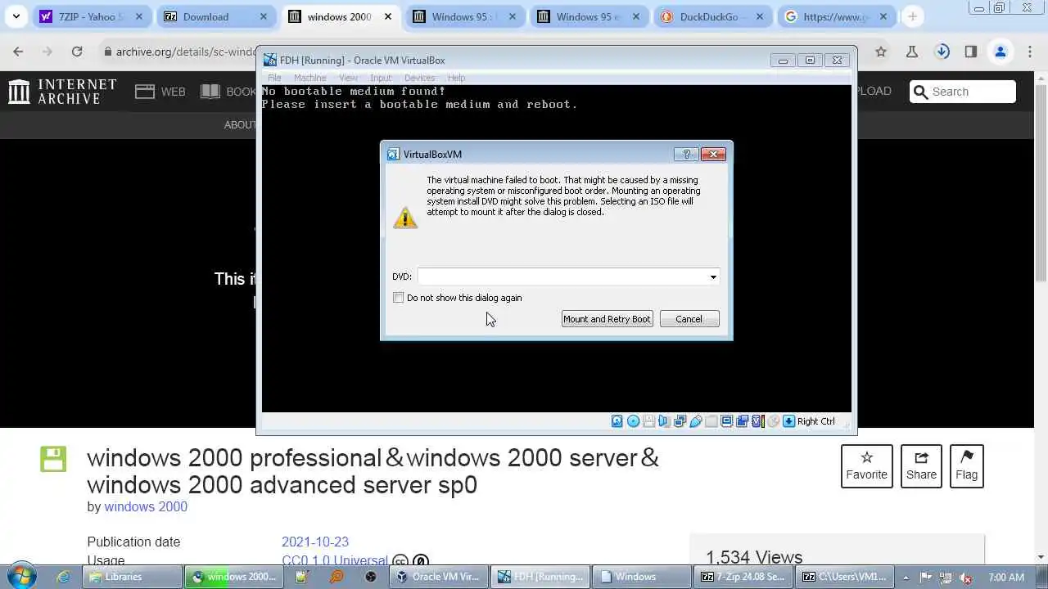Switch to the '7ZIP - Yahoo' browser tab
Viewport: 1048px width, 589px height.
[x=91, y=16]
